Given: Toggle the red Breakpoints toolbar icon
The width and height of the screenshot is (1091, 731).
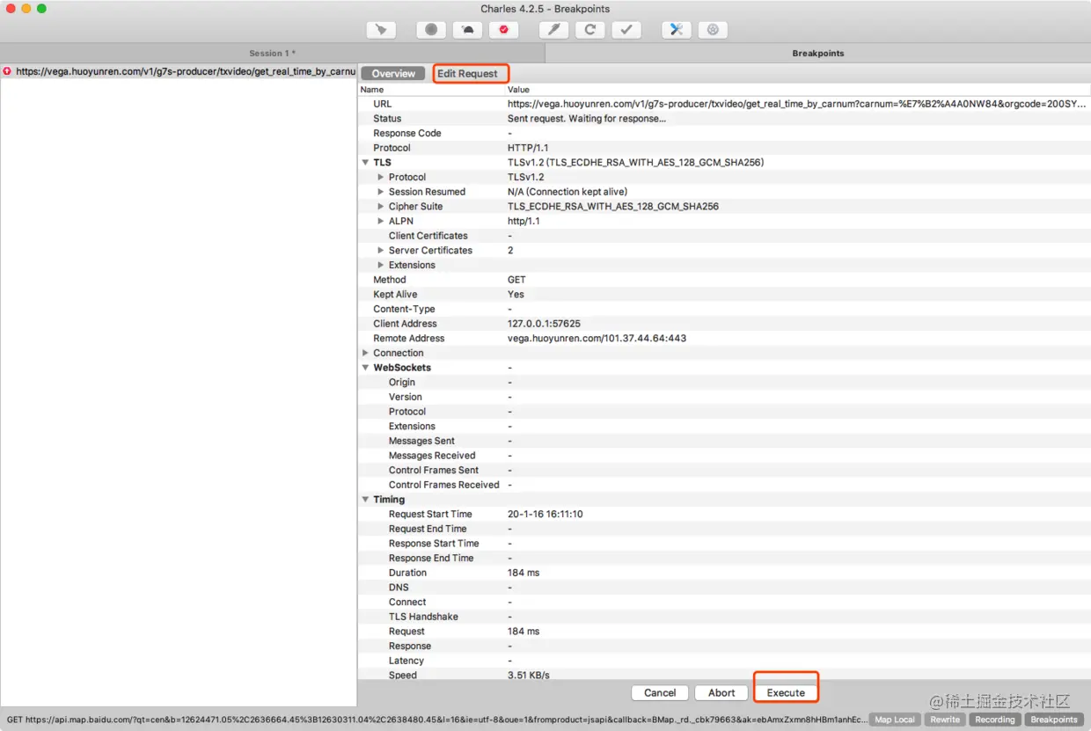Looking at the screenshot, I should (x=503, y=29).
